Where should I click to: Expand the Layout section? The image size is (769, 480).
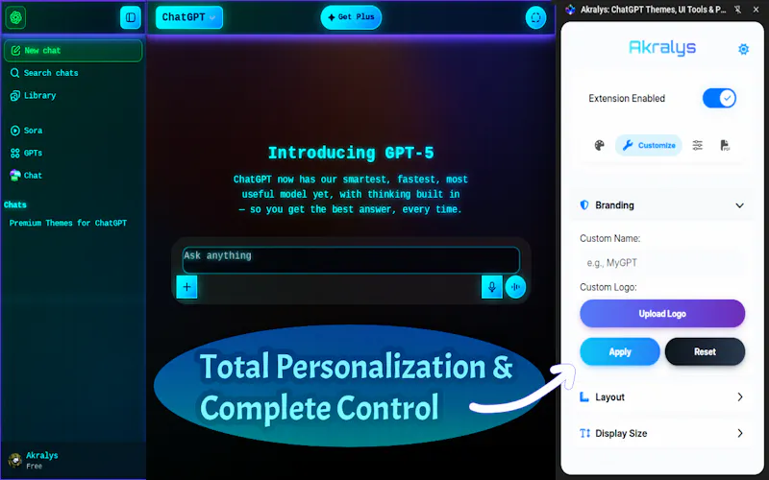tap(662, 397)
